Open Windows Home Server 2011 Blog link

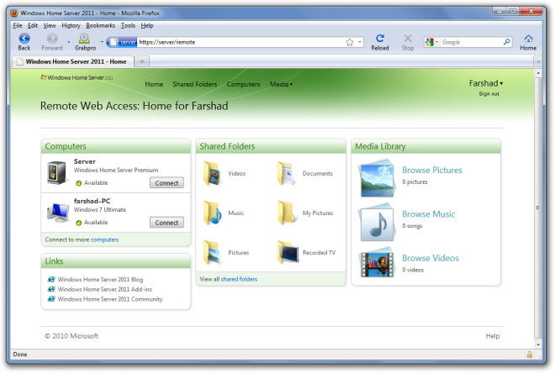coord(100,280)
